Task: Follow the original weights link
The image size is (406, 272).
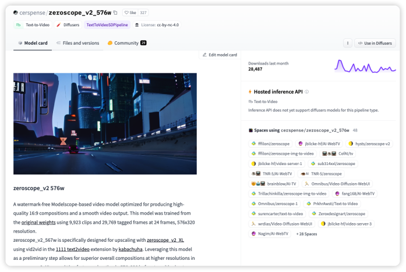Action: 38,222
